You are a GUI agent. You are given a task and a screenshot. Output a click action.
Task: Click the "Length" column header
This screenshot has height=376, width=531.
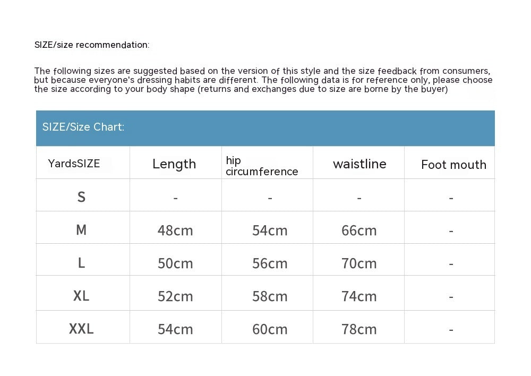pyautogui.click(x=174, y=164)
